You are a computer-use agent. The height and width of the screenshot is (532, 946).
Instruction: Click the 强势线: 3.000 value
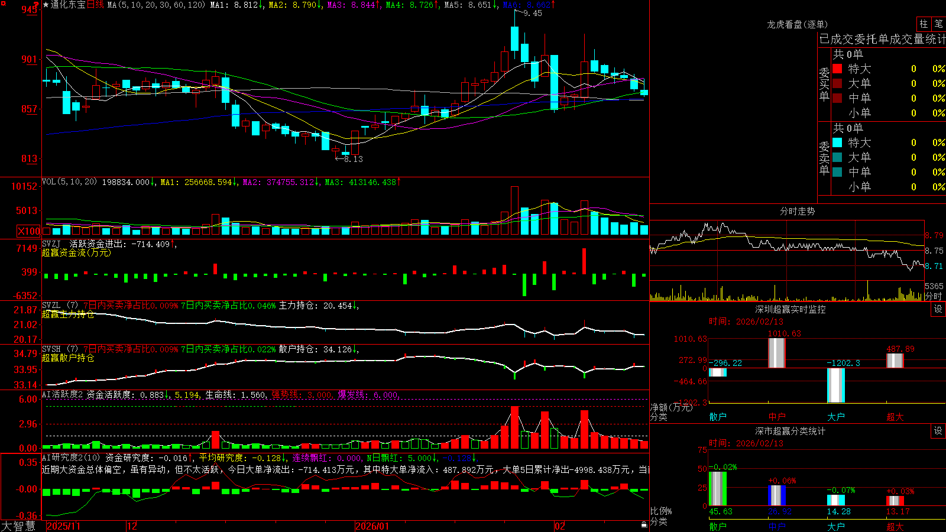pyautogui.click(x=302, y=394)
